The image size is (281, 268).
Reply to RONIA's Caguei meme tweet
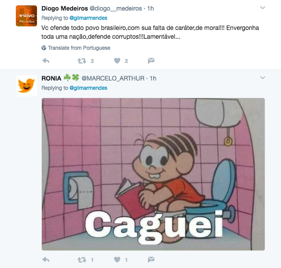click(46, 260)
